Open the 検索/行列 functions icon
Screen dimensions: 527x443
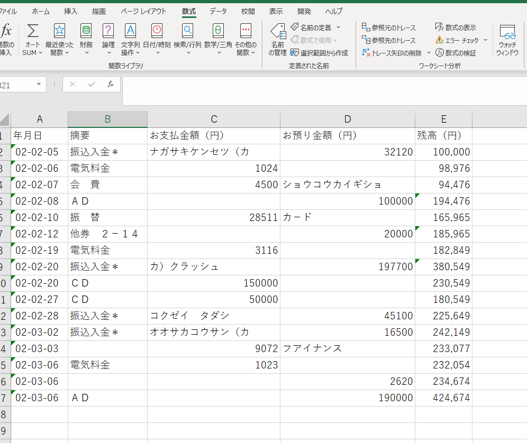188,31
